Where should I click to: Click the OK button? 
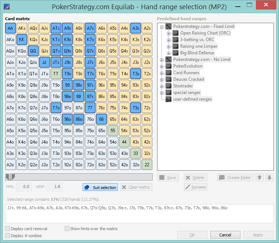tap(192, 235)
